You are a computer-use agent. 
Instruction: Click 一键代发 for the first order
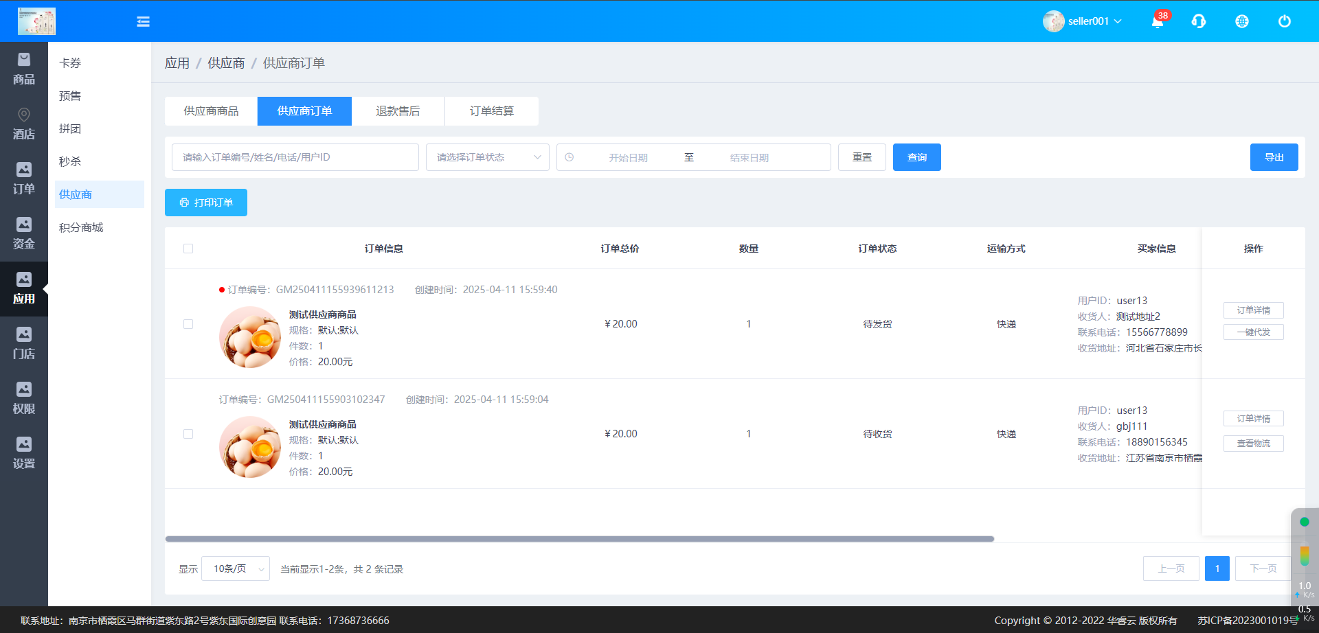[x=1253, y=332]
